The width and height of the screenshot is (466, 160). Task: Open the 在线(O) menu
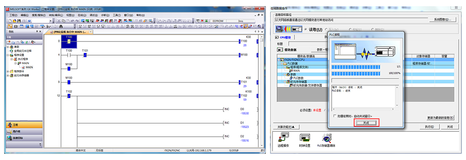point(82,15)
